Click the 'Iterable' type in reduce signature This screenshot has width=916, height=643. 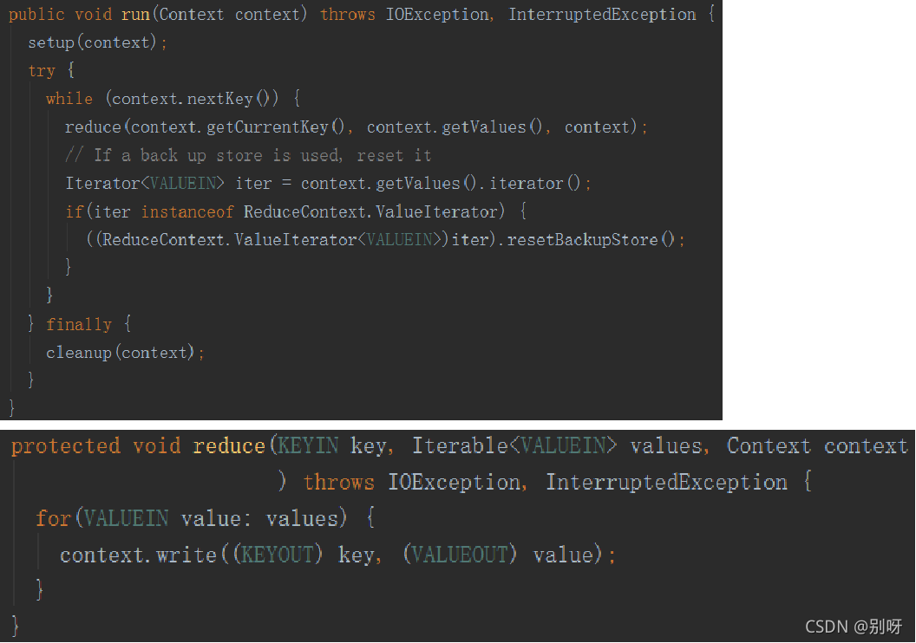[460, 445]
